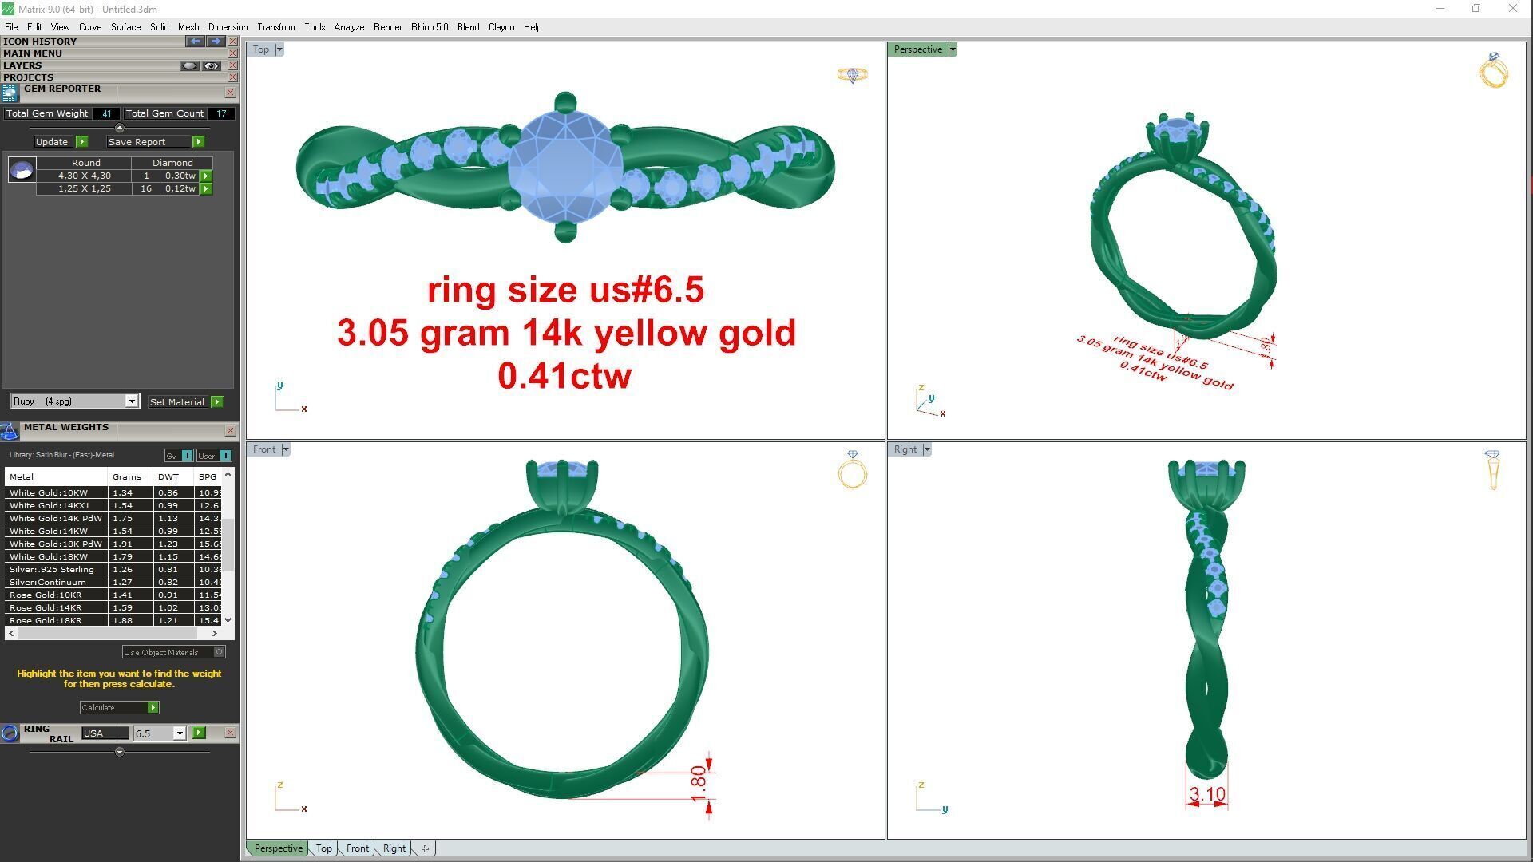This screenshot has width=1533, height=862.
Task: Click the Save Report button label
Action: tap(137, 141)
